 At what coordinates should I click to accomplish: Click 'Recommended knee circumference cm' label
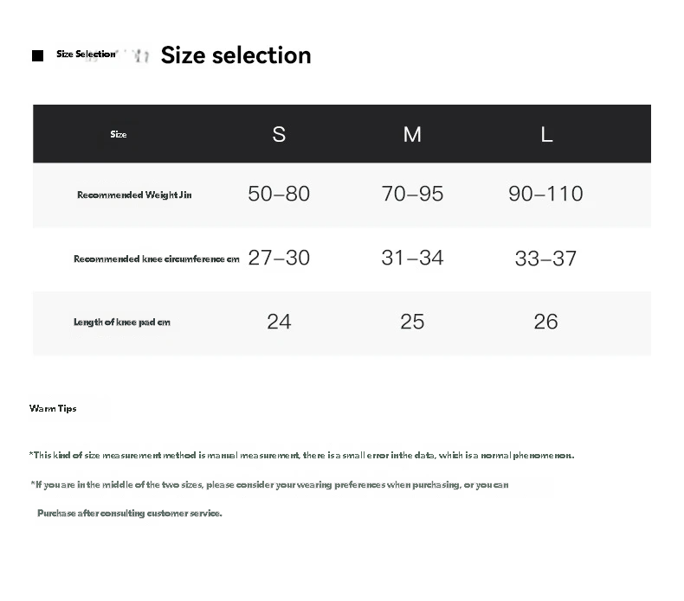point(157,259)
